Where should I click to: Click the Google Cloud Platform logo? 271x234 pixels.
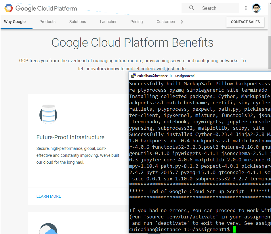point(40,8)
